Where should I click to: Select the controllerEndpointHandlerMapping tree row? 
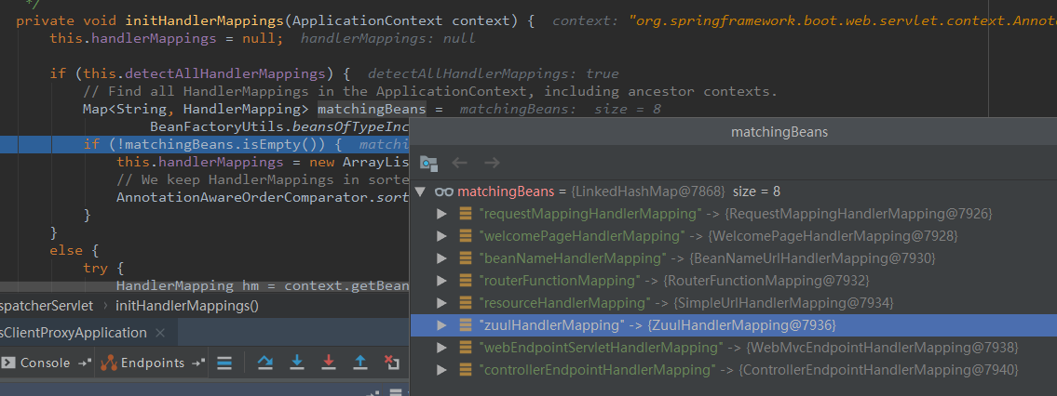[x=734, y=370]
